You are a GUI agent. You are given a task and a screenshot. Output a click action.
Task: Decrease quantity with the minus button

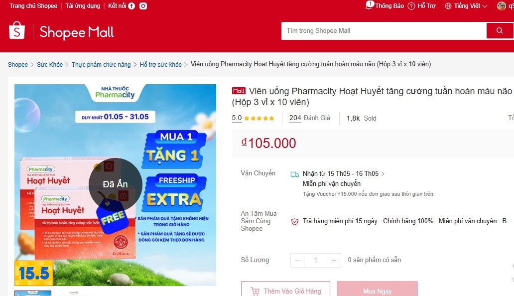[297, 260]
